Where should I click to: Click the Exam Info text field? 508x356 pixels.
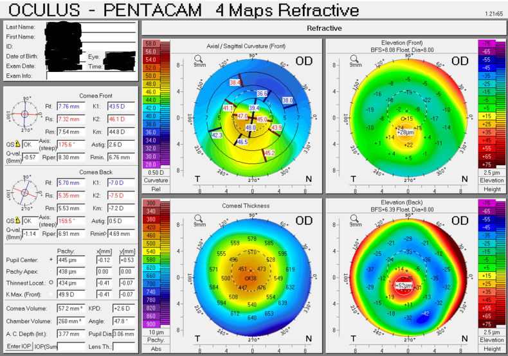click(x=91, y=76)
